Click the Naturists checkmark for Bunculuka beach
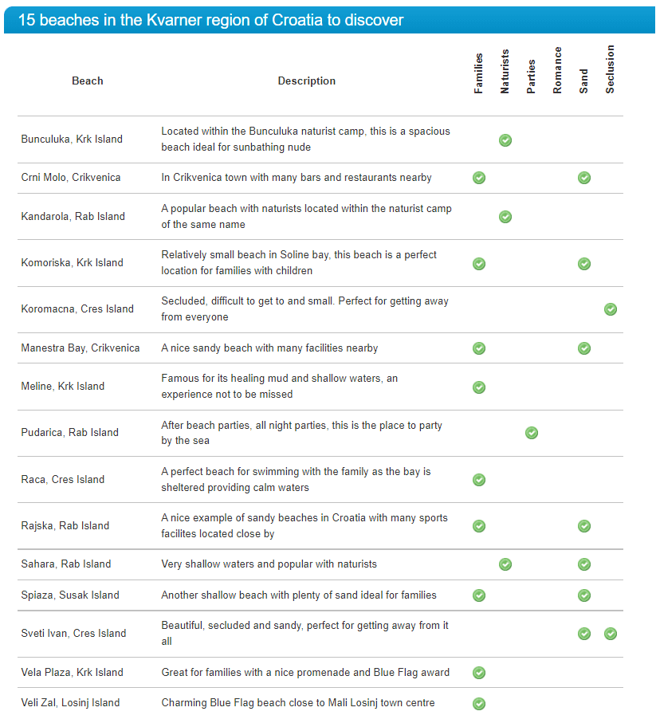The image size is (656, 719). click(x=505, y=140)
